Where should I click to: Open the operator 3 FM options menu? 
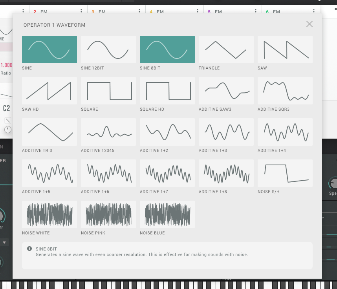click(x=139, y=11)
